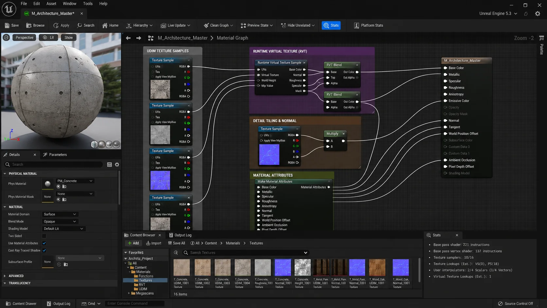Click the Enter Console Command field

135,303
